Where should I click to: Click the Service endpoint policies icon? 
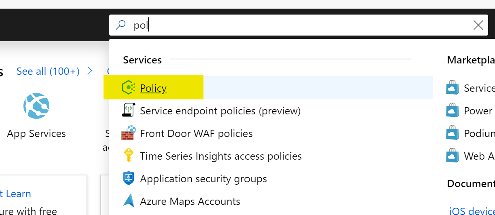128,110
